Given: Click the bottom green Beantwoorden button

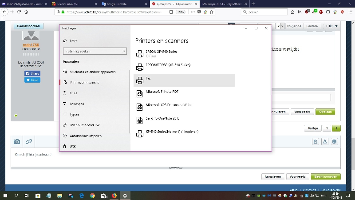Looking at the screenshot, I should pyautogui.click(x=326, y=176).
